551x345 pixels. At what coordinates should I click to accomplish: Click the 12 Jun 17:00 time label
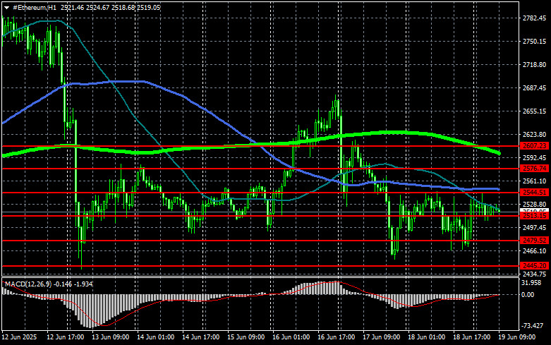tap(66, 337)
